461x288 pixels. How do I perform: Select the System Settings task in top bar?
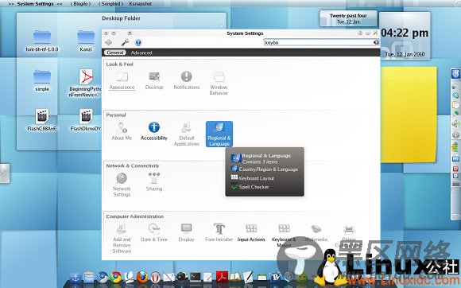[35, 4]
